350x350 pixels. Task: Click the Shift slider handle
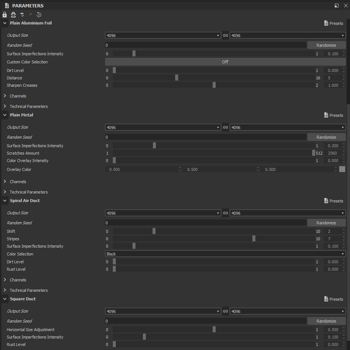[154, 231]
